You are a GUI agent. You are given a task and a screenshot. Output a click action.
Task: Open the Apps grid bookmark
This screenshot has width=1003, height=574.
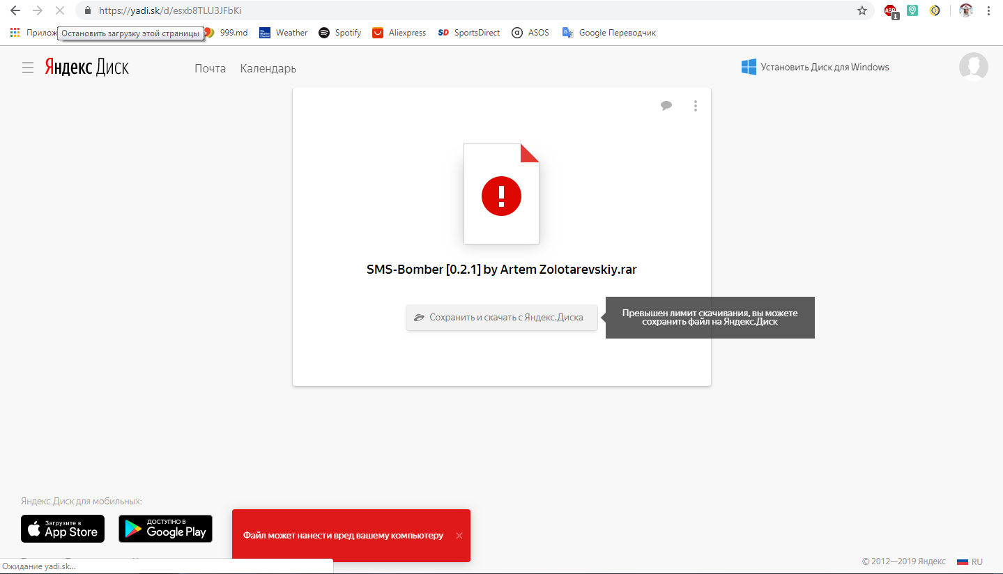point(15,33)
